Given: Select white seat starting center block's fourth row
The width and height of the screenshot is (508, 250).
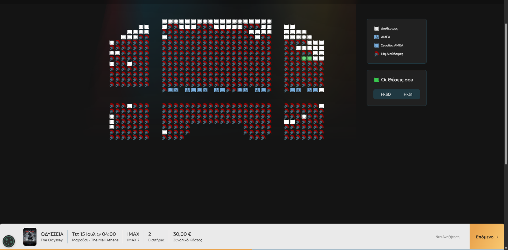Looking at the screenshot, I should 164,37.
